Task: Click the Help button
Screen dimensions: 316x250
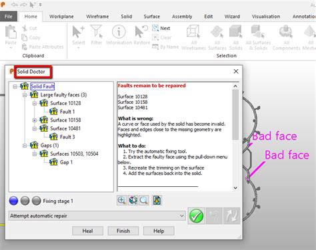Action: [159, 231]
